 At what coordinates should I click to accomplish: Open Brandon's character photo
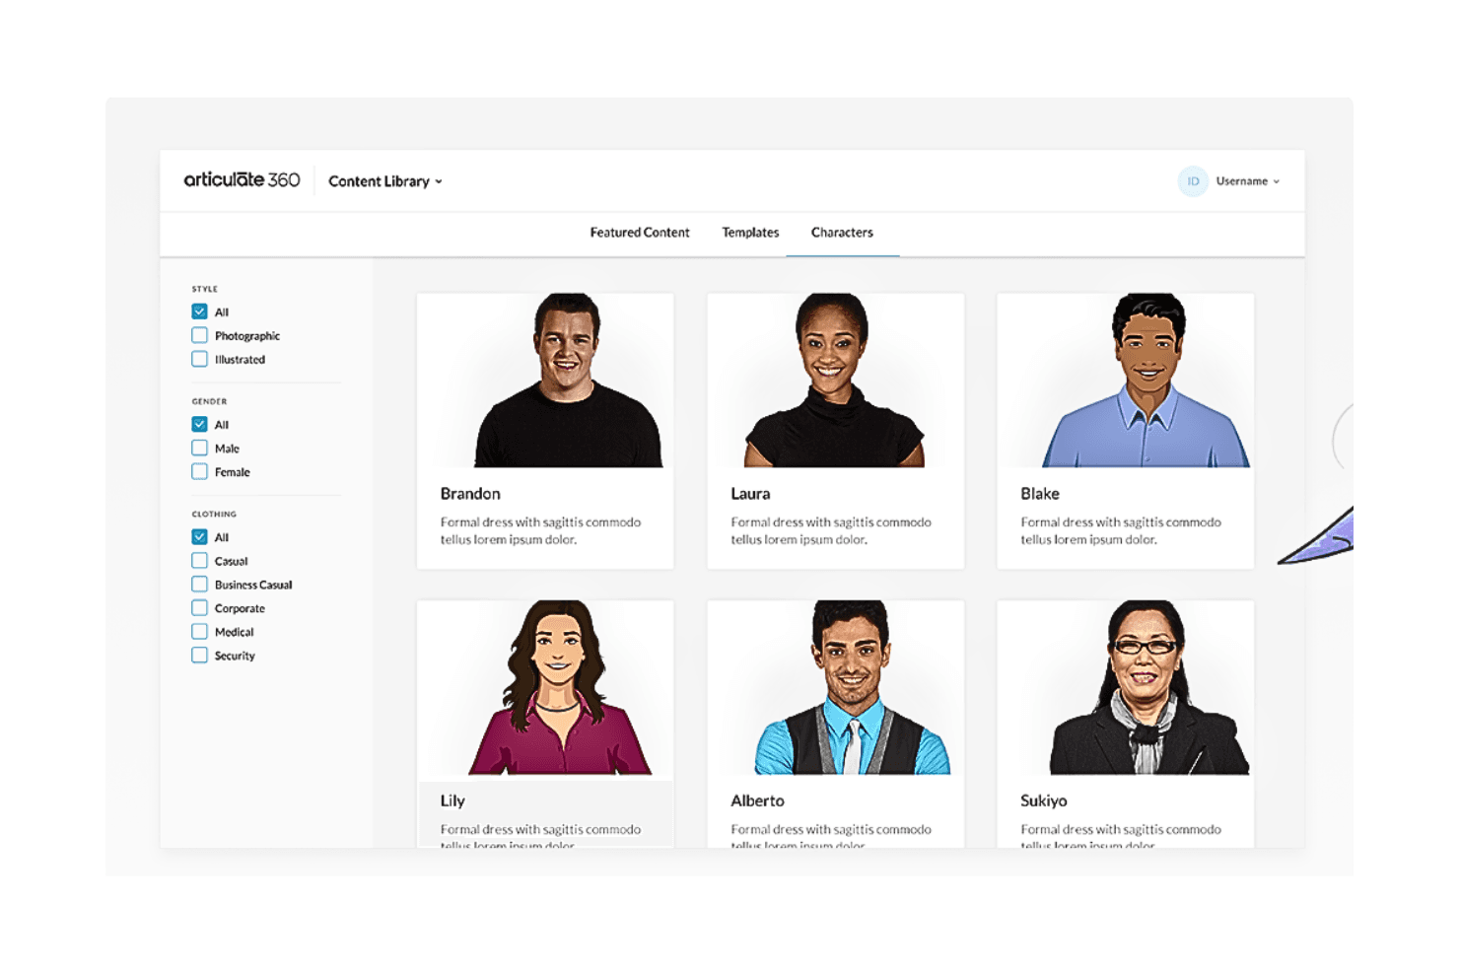[545, 381]
